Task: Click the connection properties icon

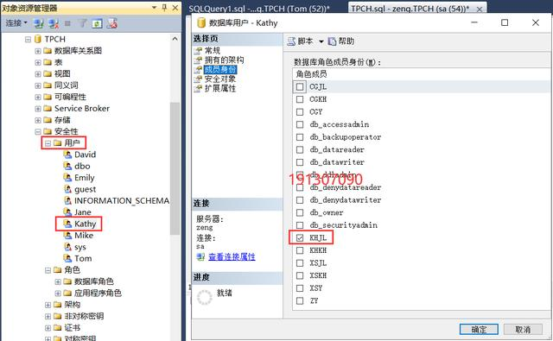Action: pyautogui.click(x=200, y=256)
